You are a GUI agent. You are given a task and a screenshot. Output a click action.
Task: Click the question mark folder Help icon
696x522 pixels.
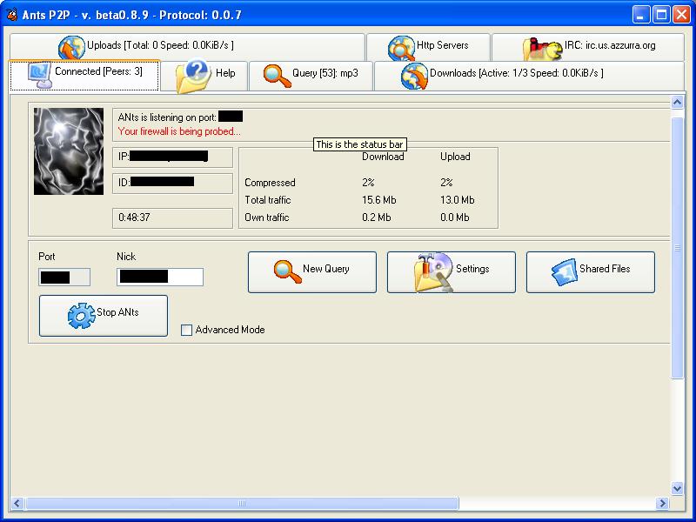(193, 77)
